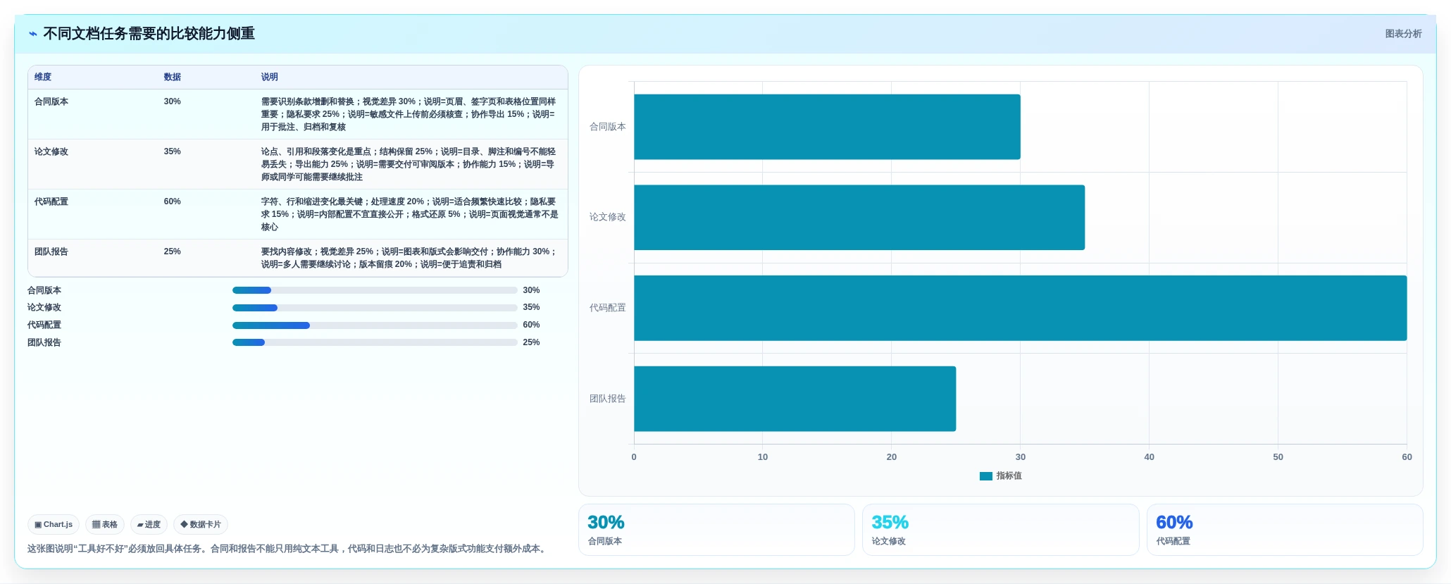
Task: Click the 合同版本 label on the chart axis
Action: tap(607, 127)
